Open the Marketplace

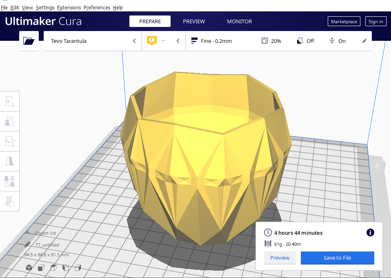(x=344, y=22)
